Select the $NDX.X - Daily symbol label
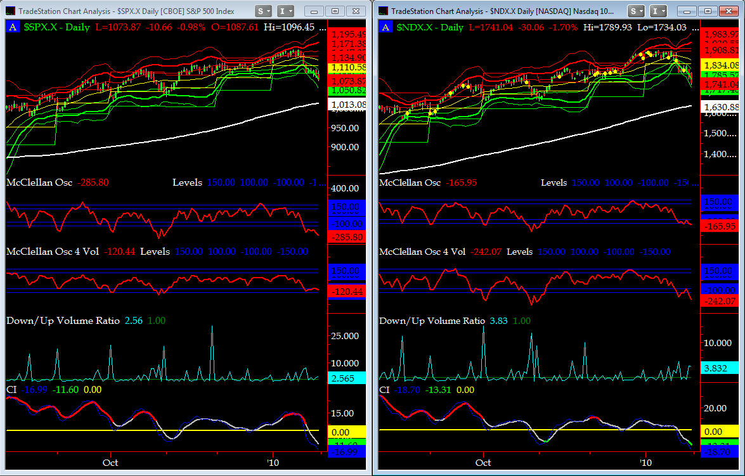This screenshot has width=745, height=476. 431,27
